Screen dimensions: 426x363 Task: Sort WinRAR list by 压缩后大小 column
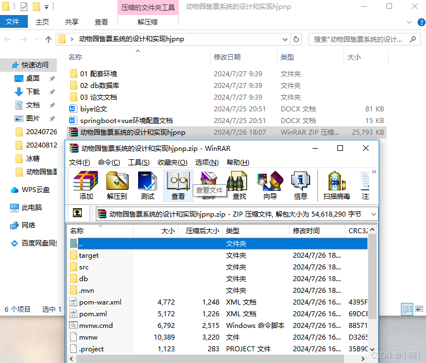[x=200, y=231]
